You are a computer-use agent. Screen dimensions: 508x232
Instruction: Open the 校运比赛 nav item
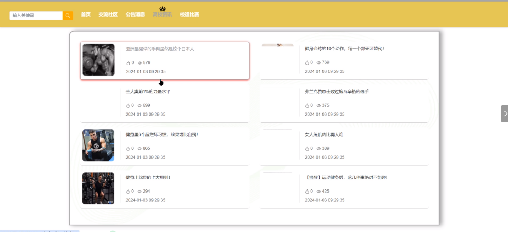click(x=189, y=15)
